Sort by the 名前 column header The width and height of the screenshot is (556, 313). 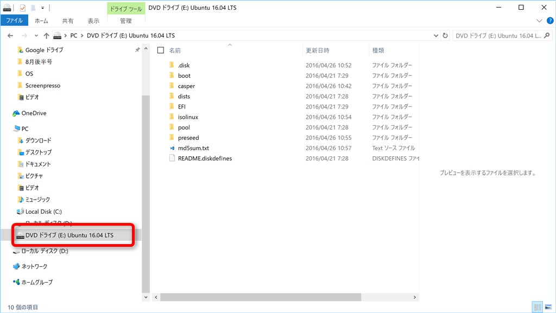pos(174,50)
